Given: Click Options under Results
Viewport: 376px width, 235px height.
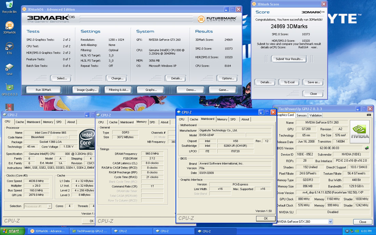Looking at the screenshot, I should (228, 78).
